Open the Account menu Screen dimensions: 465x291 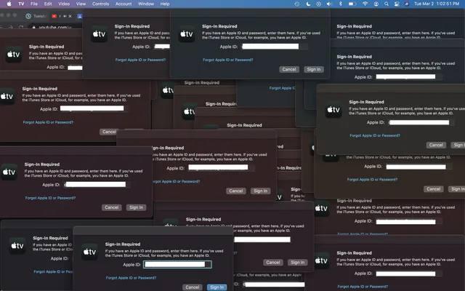(124, 4)
